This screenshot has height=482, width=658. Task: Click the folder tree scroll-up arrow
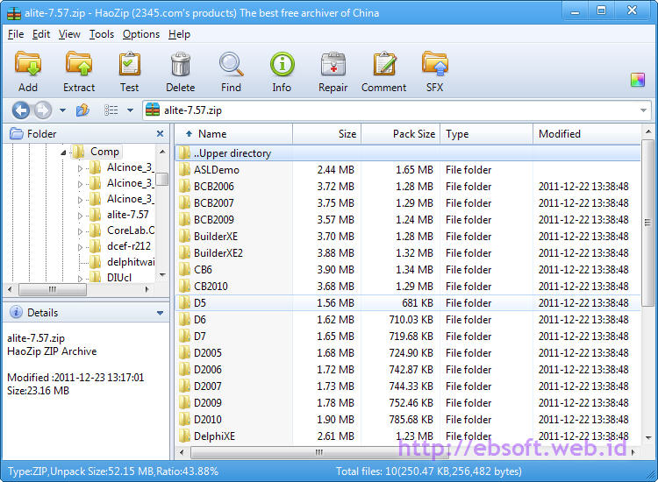[162, 152]
